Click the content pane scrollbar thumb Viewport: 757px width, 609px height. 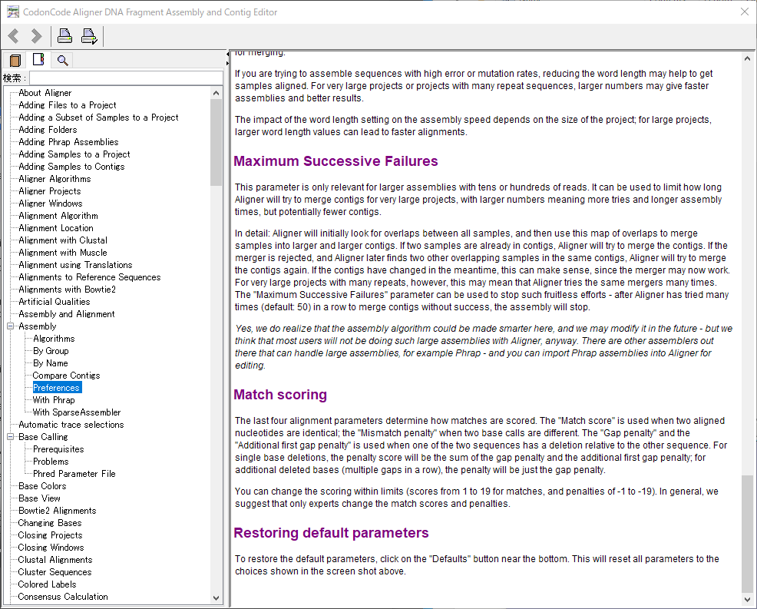pyautogui.click(x=747, y=534)
